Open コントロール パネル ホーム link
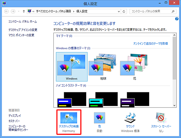The image size is (181, 138). pos(22,21)
